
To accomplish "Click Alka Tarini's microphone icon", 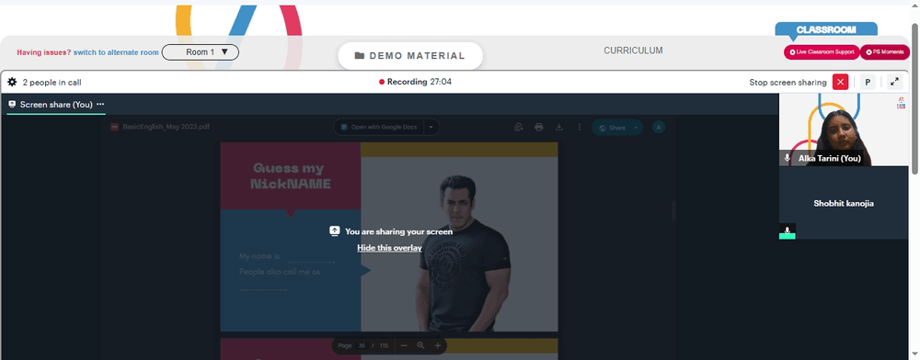I will [x=788, y=159].
